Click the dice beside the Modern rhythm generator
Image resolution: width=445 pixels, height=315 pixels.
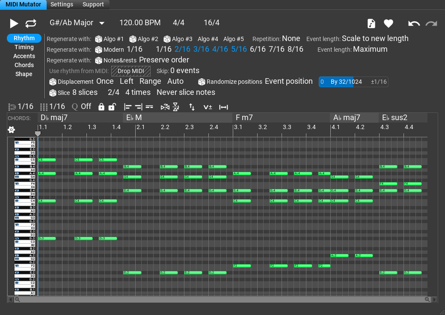(98, 49)
